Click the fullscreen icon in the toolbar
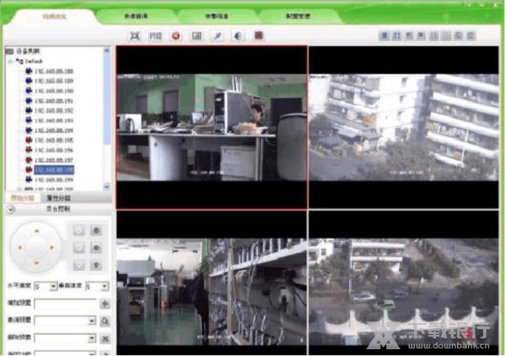The height and width of the screenshot is (356, 505). coord(135,36)
